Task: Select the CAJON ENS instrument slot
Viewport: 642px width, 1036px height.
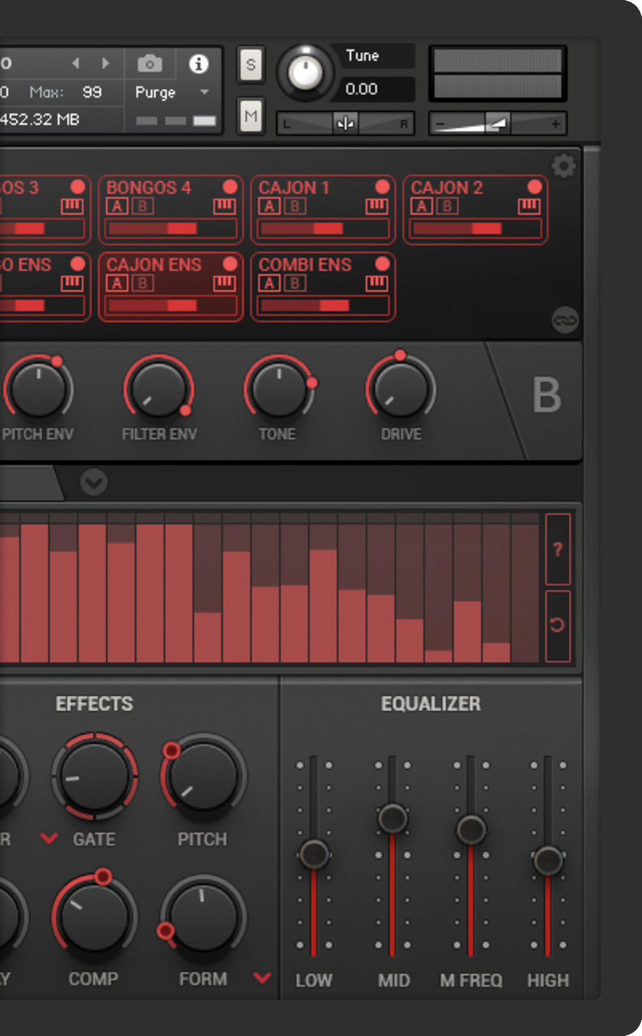Action: tap(171, 287)
